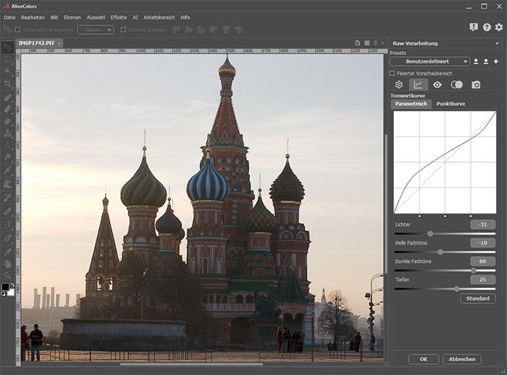Open the Auswahl menu
The image size is (507, 375).
click(x=96, y=17)
